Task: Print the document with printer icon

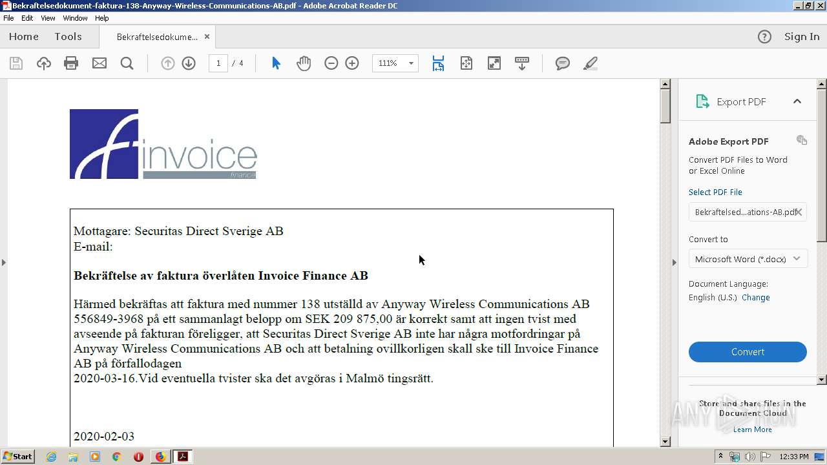Action: [71, 63]
